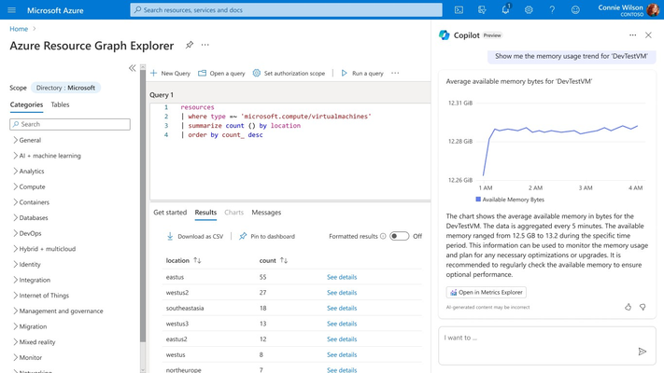Sort by count column arrows

coord(284,260)
